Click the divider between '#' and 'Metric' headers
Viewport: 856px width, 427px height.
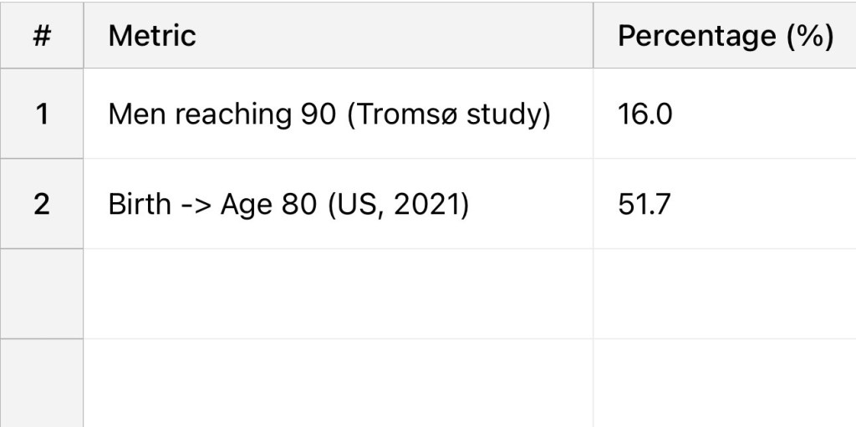coord(84,36)
